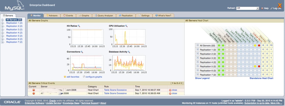Click the second critical event's red status icon
Image resolution: width=285 pixels, height=106 pixels.
click(34, 93)
